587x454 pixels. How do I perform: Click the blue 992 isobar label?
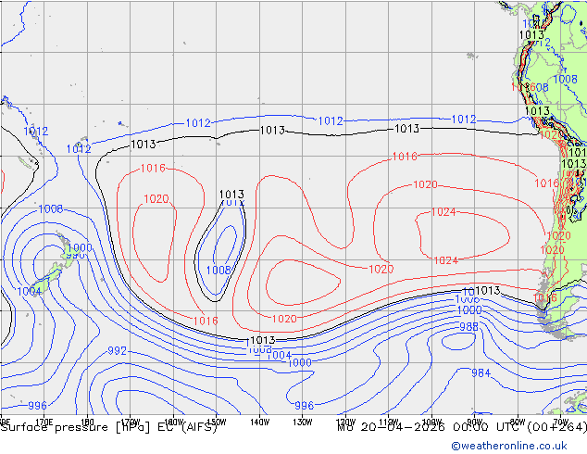click(x=118, y=351)
